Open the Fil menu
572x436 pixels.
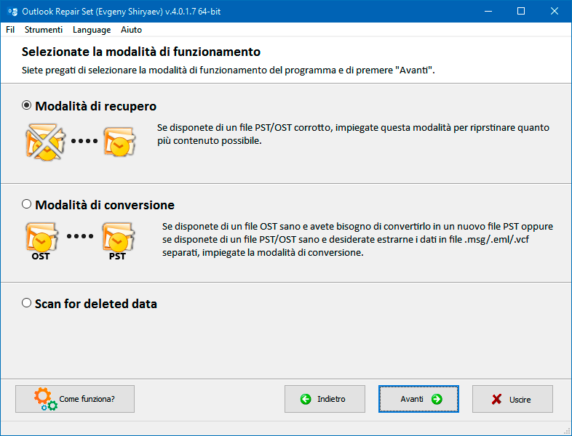tap(10, 30)
